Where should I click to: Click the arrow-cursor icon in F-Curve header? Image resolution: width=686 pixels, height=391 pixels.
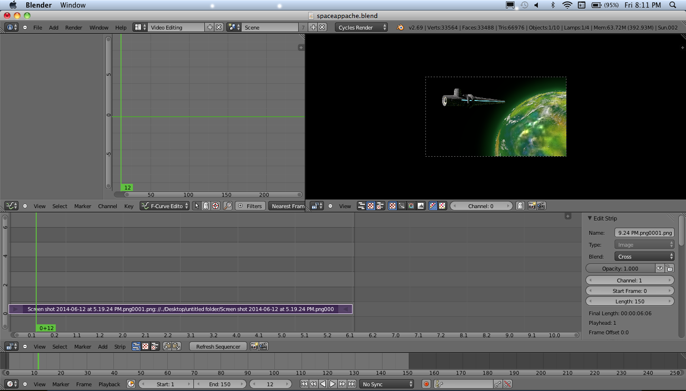(197, 206)
